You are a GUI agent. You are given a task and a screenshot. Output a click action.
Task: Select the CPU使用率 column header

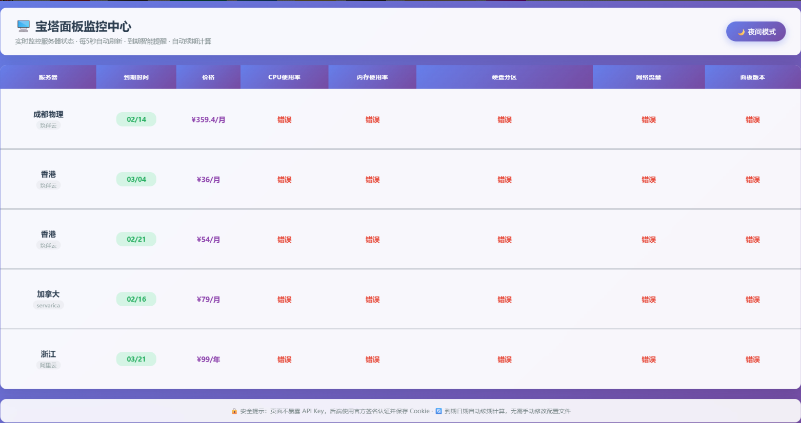coord(285,77)
